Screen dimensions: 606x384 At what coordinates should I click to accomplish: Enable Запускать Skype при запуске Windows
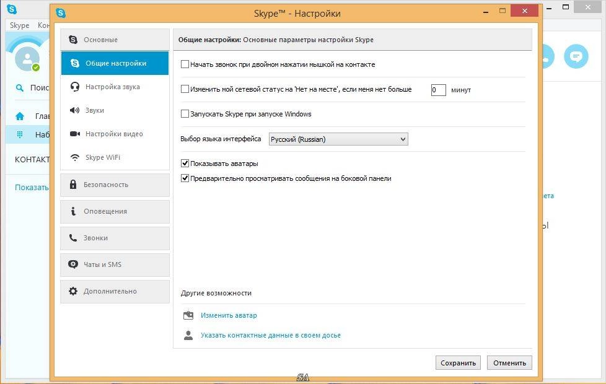(185, 113)
